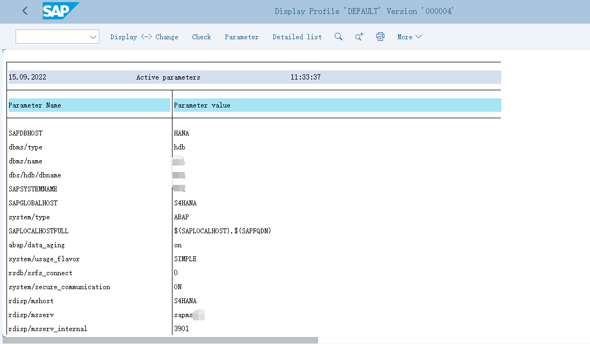Click the horizontal scrollbar at bottom
Image resolution: width=590 pixels, height=344 pixels.
(161, 340)
